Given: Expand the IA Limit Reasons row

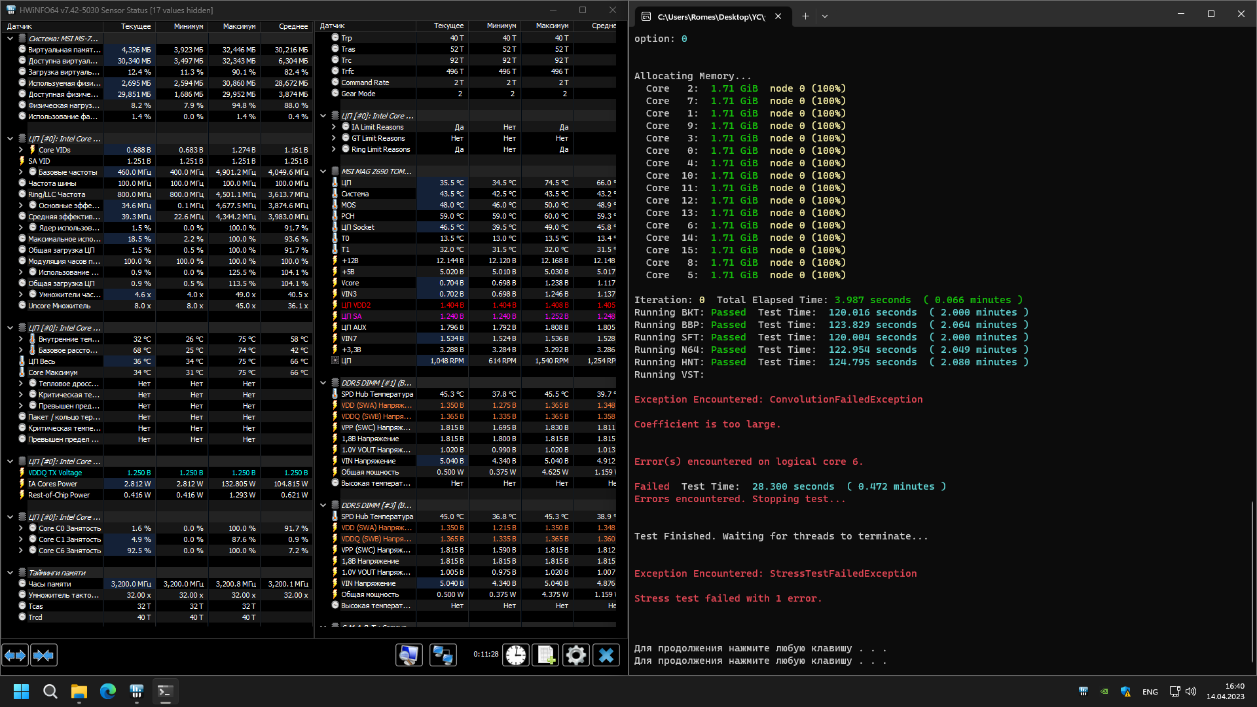Looking at the screenshot, I should (334, 127).
